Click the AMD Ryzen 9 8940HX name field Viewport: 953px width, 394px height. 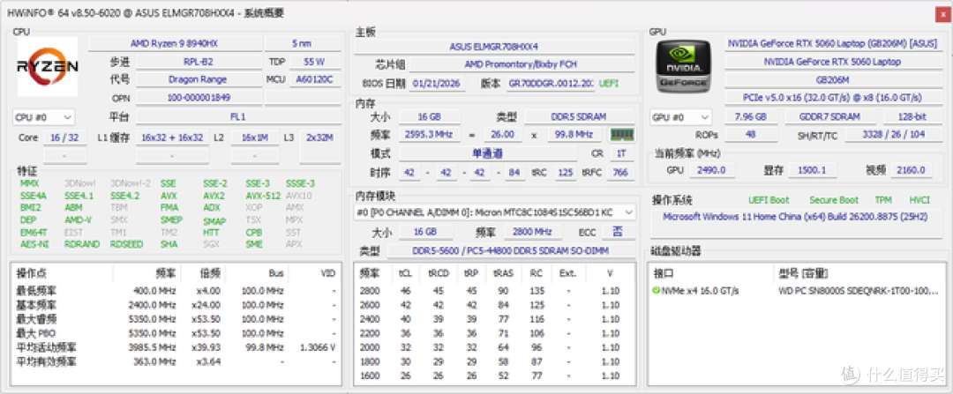[175, 44]
